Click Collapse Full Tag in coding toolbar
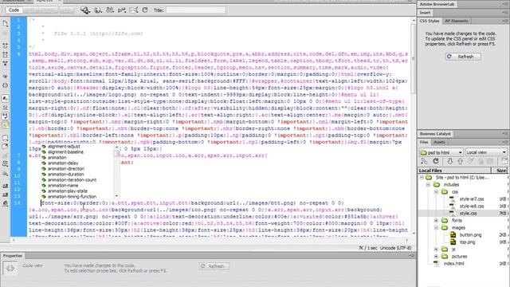The width and height of the screenshot is (510, 287). pos(6,46)
